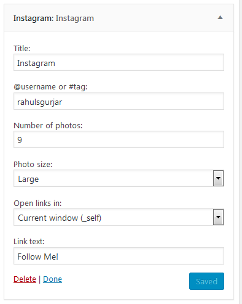Click the username field showing rahulsgurjar
Viewport: 242px width, 304px height.
119,101
